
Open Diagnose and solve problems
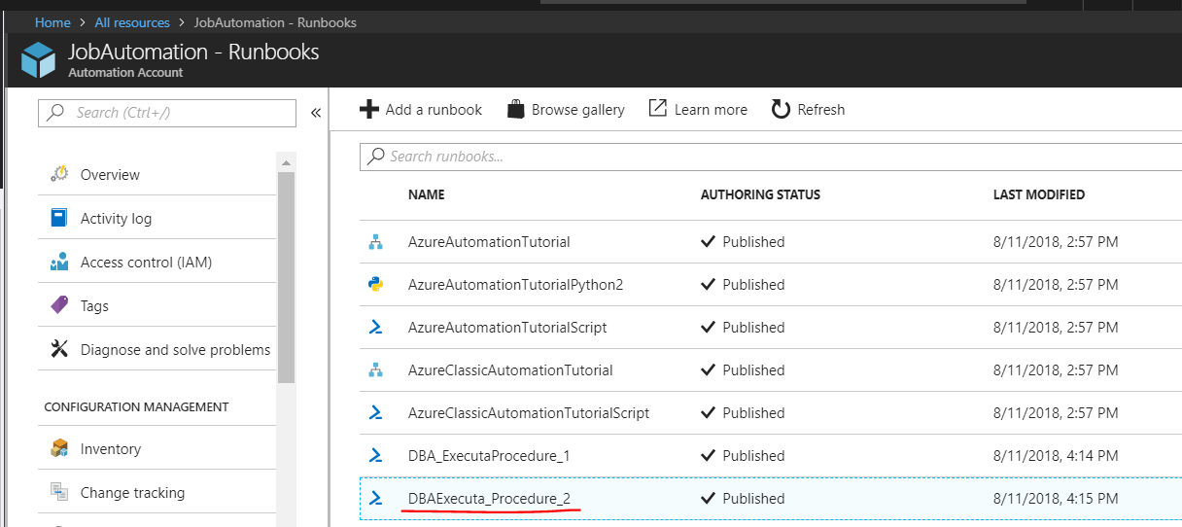click(x=175, y=350)
